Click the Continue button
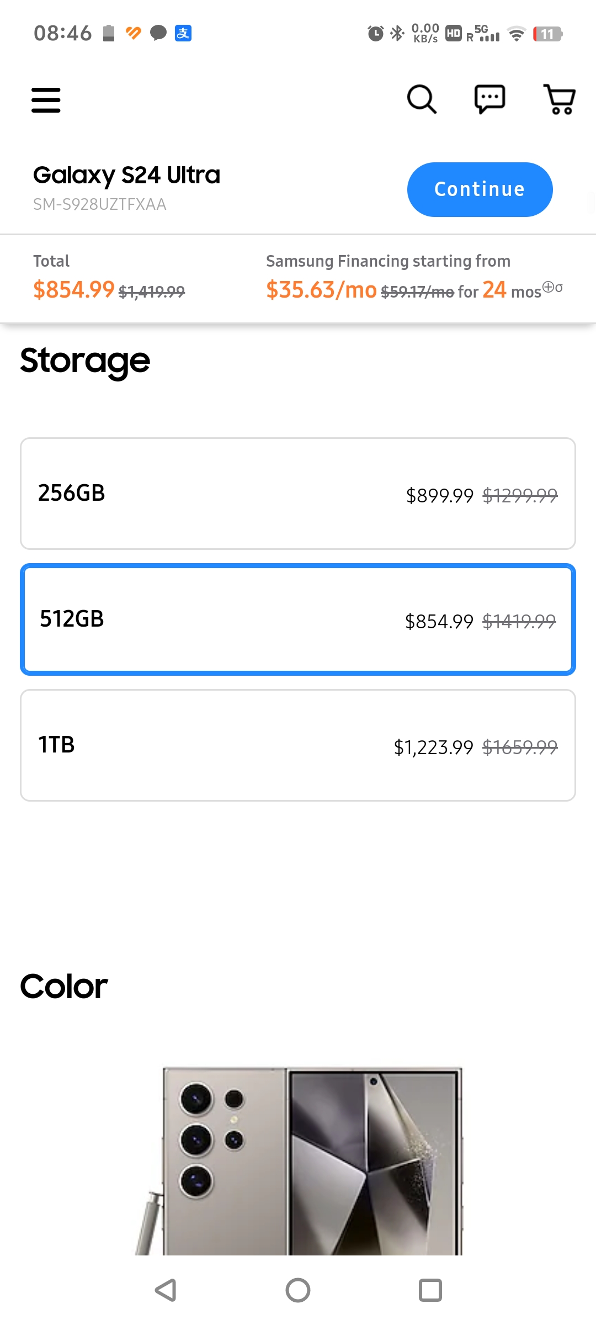The height and width of the screenshot is (1325, 596). (x=480, y=189)
